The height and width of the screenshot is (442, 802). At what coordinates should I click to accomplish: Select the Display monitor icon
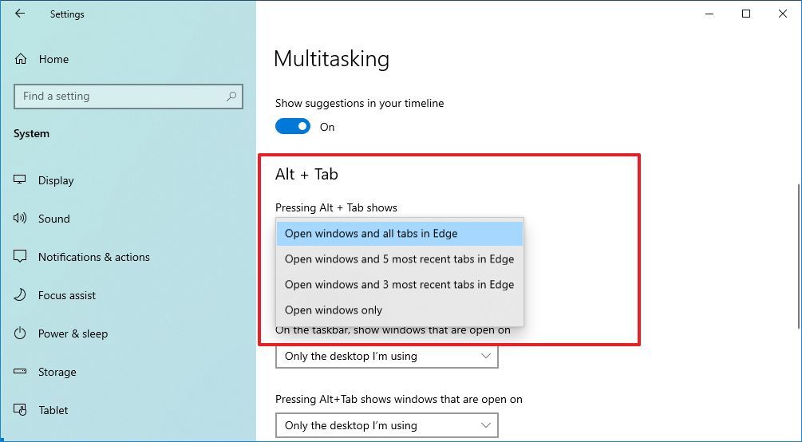[21, 180]
